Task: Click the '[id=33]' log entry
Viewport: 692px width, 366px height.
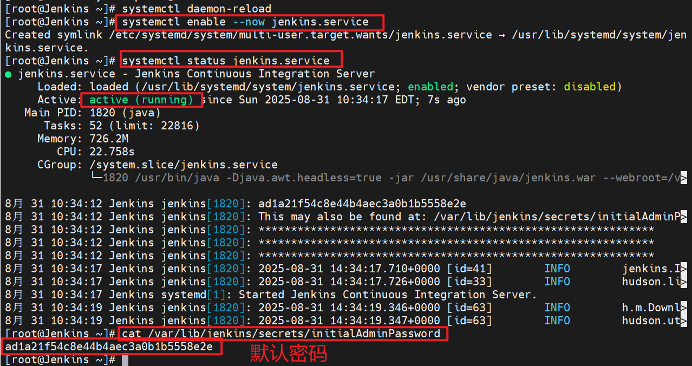Action: (469, 282)
